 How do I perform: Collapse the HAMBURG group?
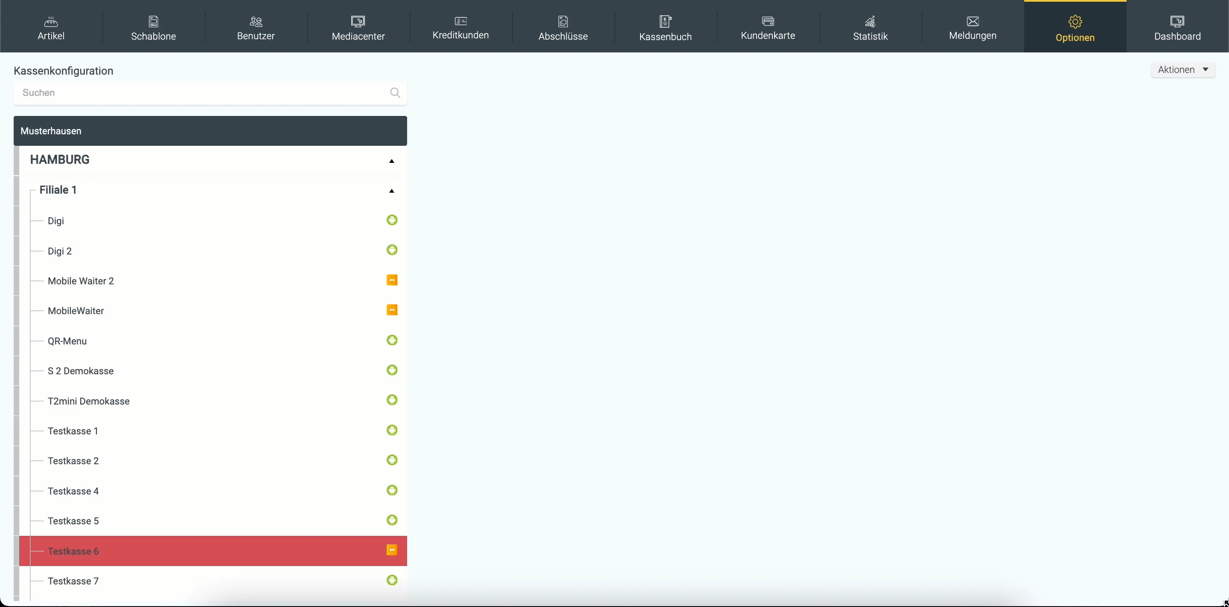(x=392, y=161)
